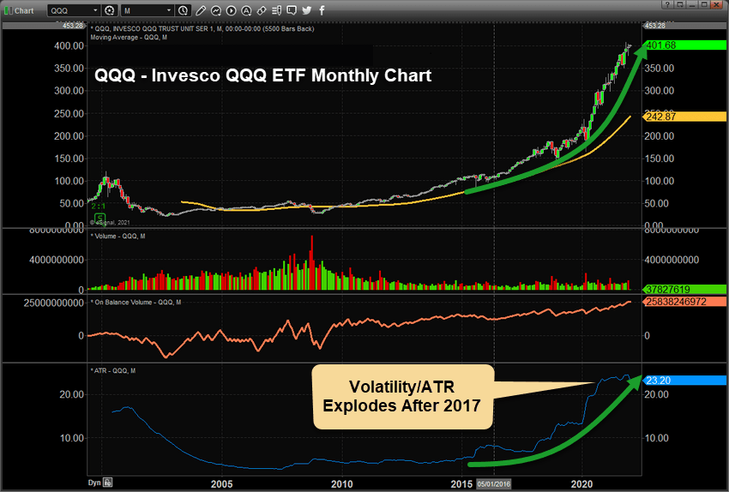
Task: Click the 2:1 split ratio label
Action: 98,206
